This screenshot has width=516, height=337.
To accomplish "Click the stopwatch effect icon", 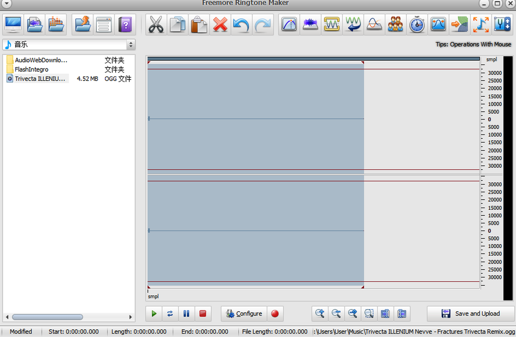I will point(417,24).
